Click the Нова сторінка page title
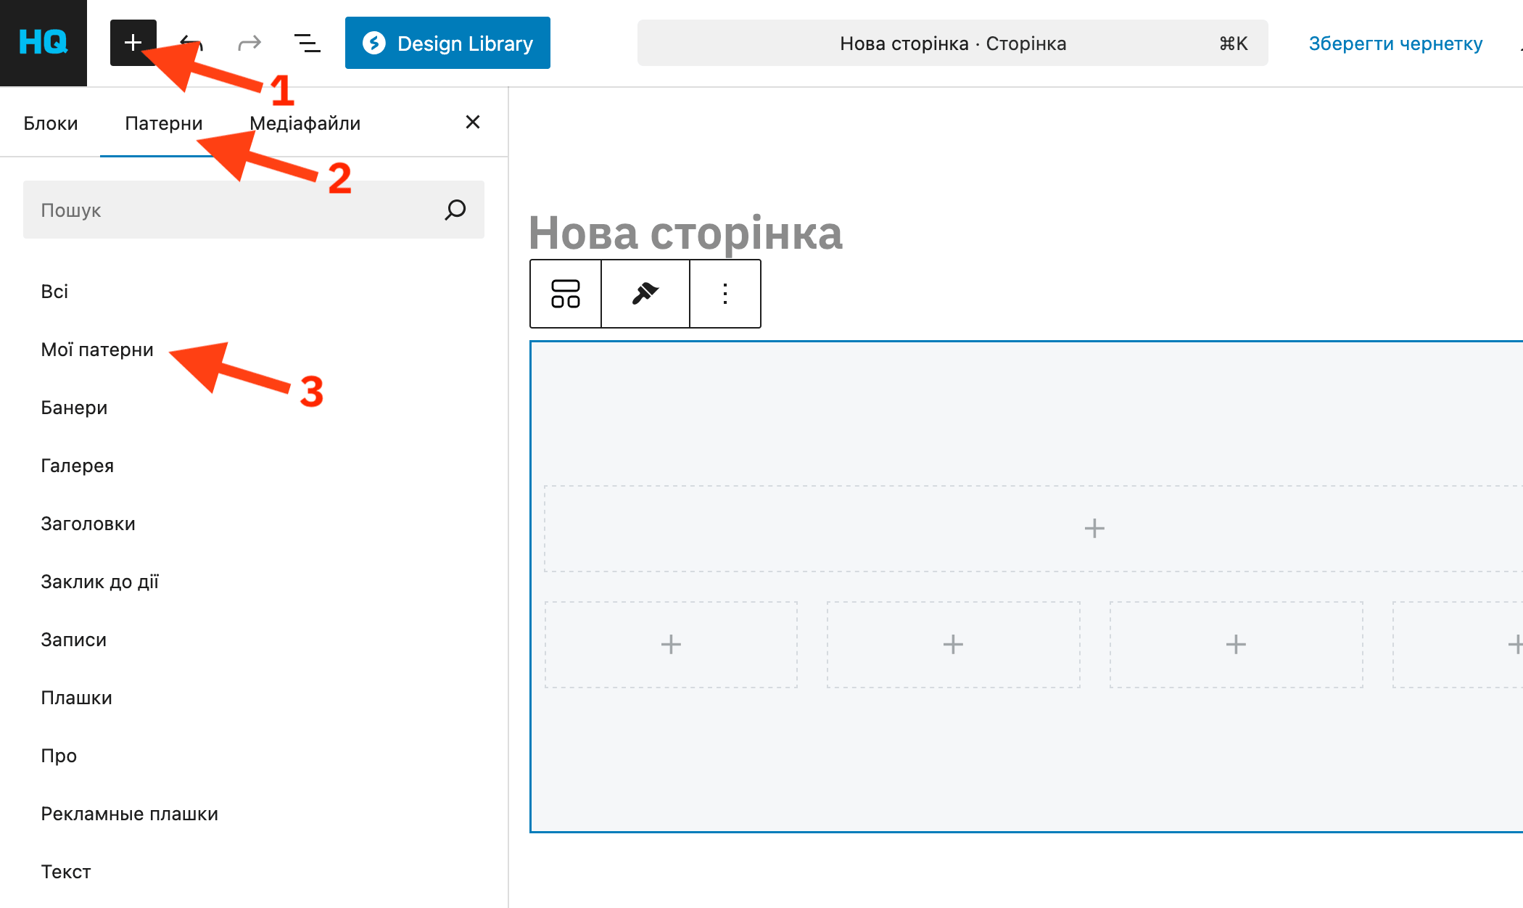This screenshot has width=1523, height=908. coord(685,233)
